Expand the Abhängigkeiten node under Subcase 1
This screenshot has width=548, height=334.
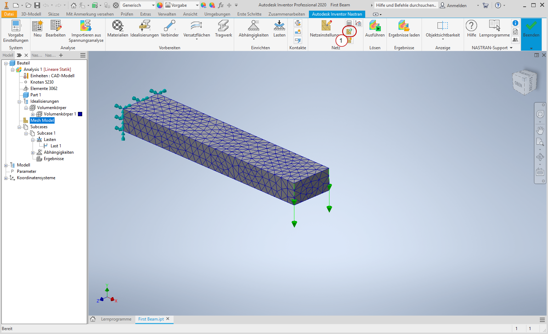(x=33, y=153)
